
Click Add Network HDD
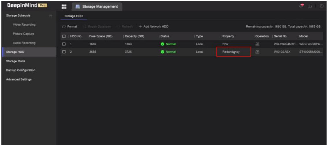pyautogui.click(x=154, y=27)
